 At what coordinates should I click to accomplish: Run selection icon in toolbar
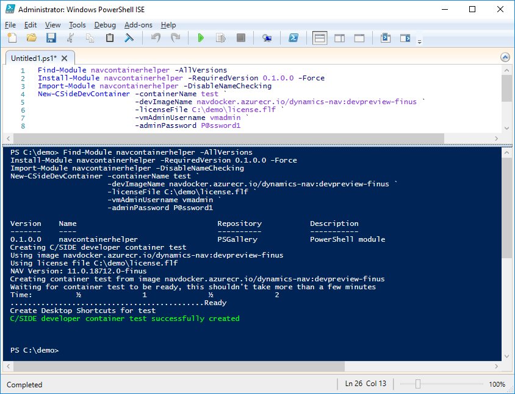[x=221, y=38]
